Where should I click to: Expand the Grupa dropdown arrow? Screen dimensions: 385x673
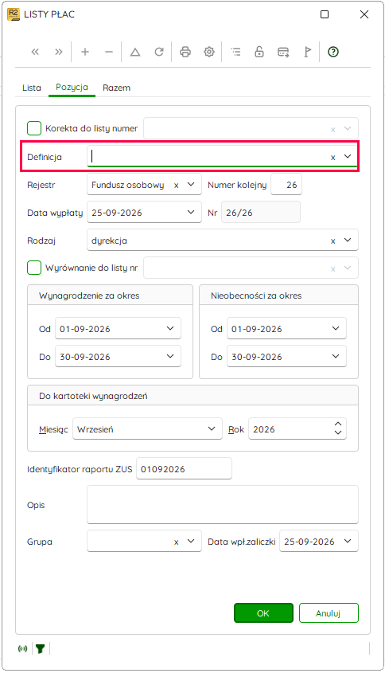191,541
